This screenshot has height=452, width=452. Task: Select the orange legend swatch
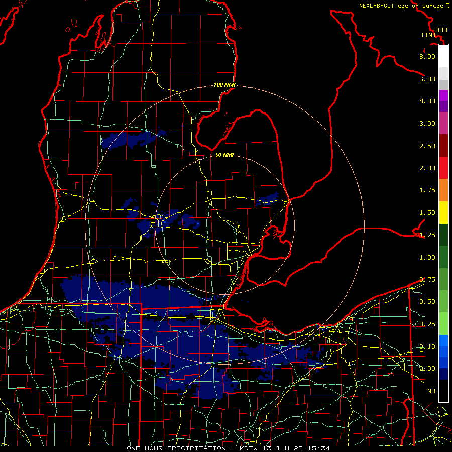point(443,190)
